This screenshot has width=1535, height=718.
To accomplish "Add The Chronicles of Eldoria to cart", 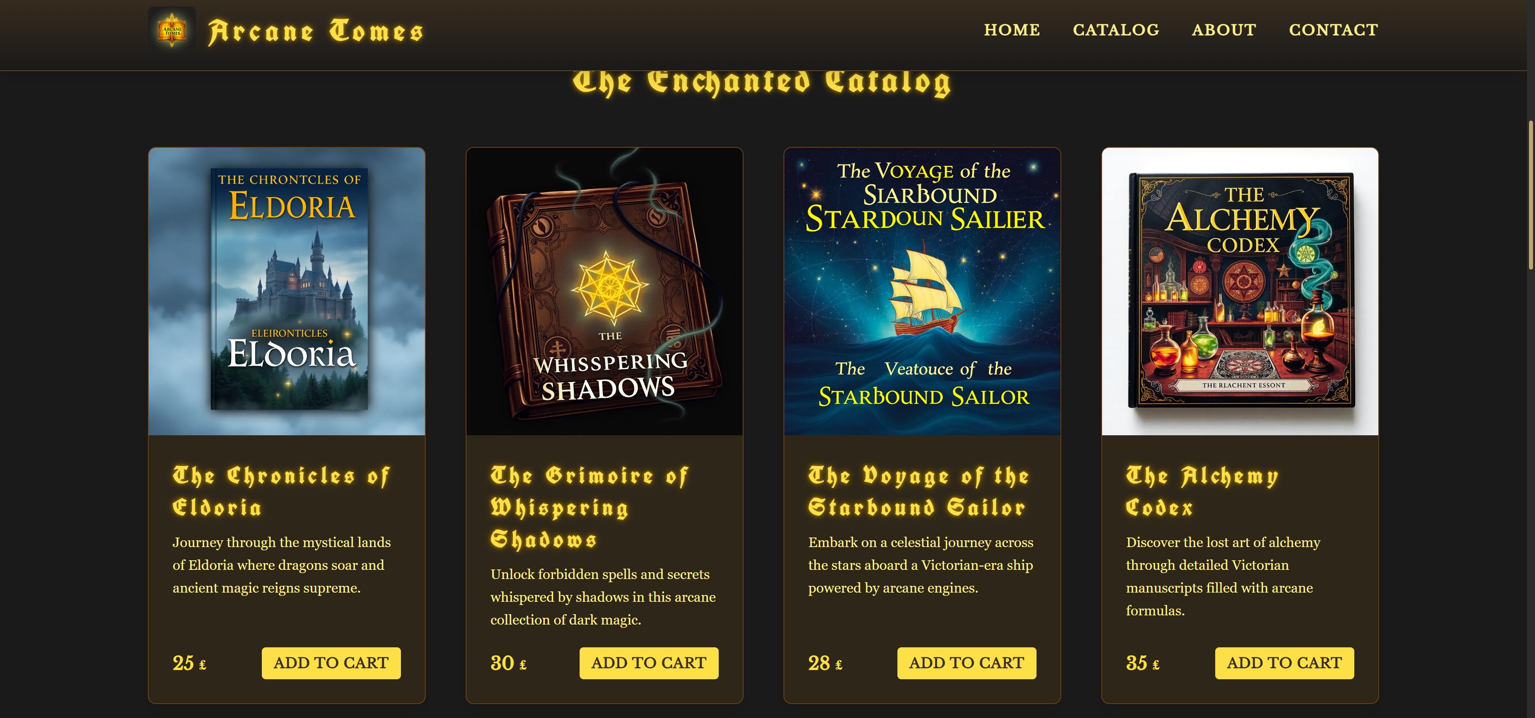I will pyautogui.click(x=331, y=662).
